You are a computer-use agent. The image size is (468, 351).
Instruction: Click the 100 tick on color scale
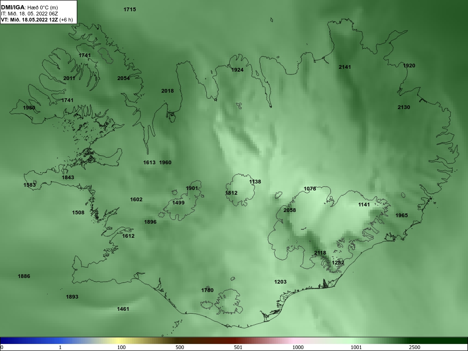[121, 347]
